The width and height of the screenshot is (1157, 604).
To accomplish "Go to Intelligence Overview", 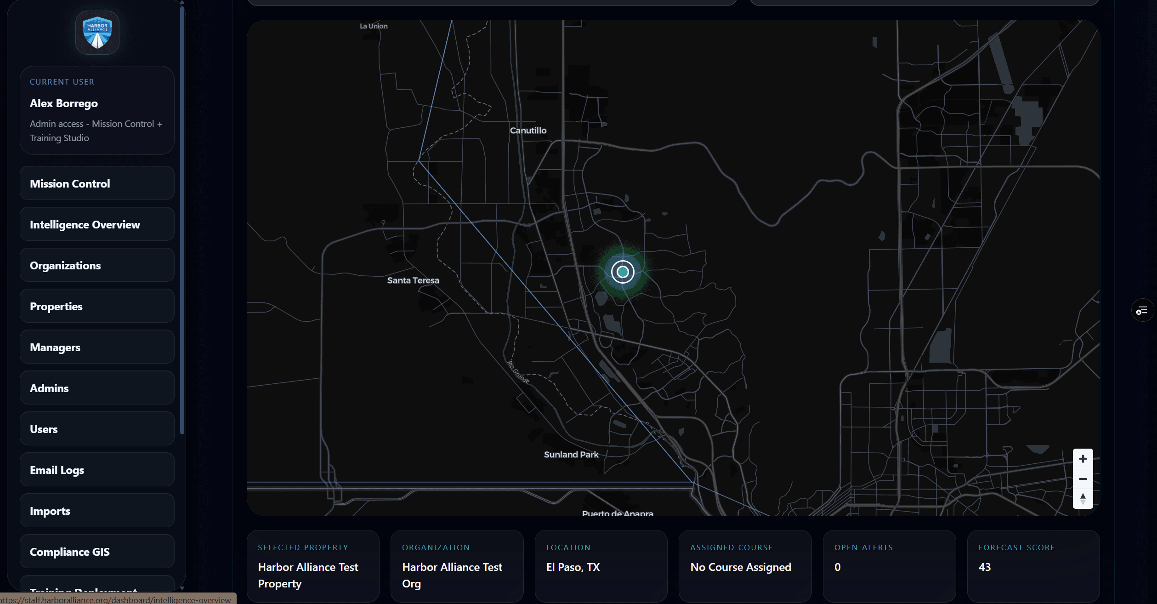I will (x=97, y=224).
